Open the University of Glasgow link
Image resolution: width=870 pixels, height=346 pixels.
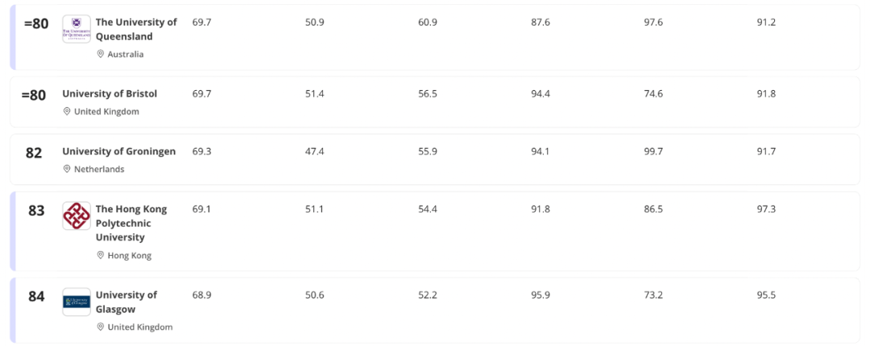click(126, 302)
